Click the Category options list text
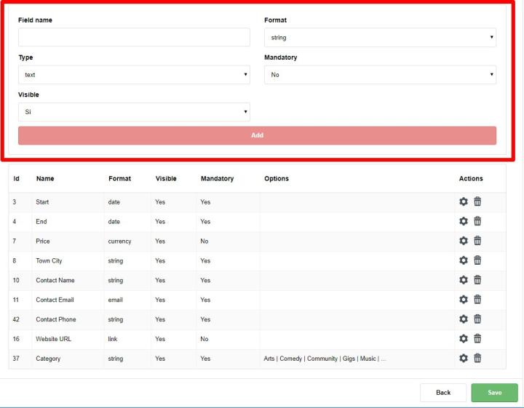The width and height of the screenshot is (524, 408). click(325, 359)
